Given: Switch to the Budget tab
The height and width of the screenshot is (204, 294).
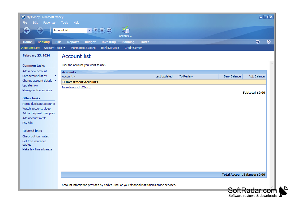Looking at the screenshot, I should click(x=90, y=42).
